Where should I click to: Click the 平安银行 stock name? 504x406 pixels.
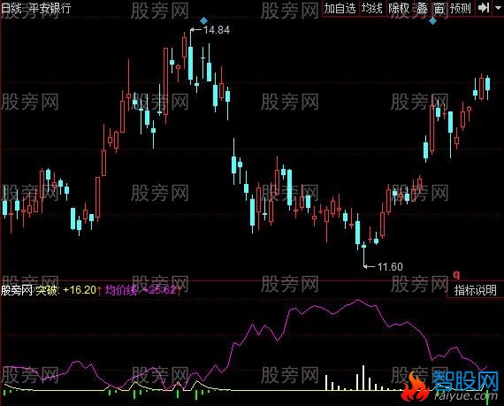[x=50, y=8]
